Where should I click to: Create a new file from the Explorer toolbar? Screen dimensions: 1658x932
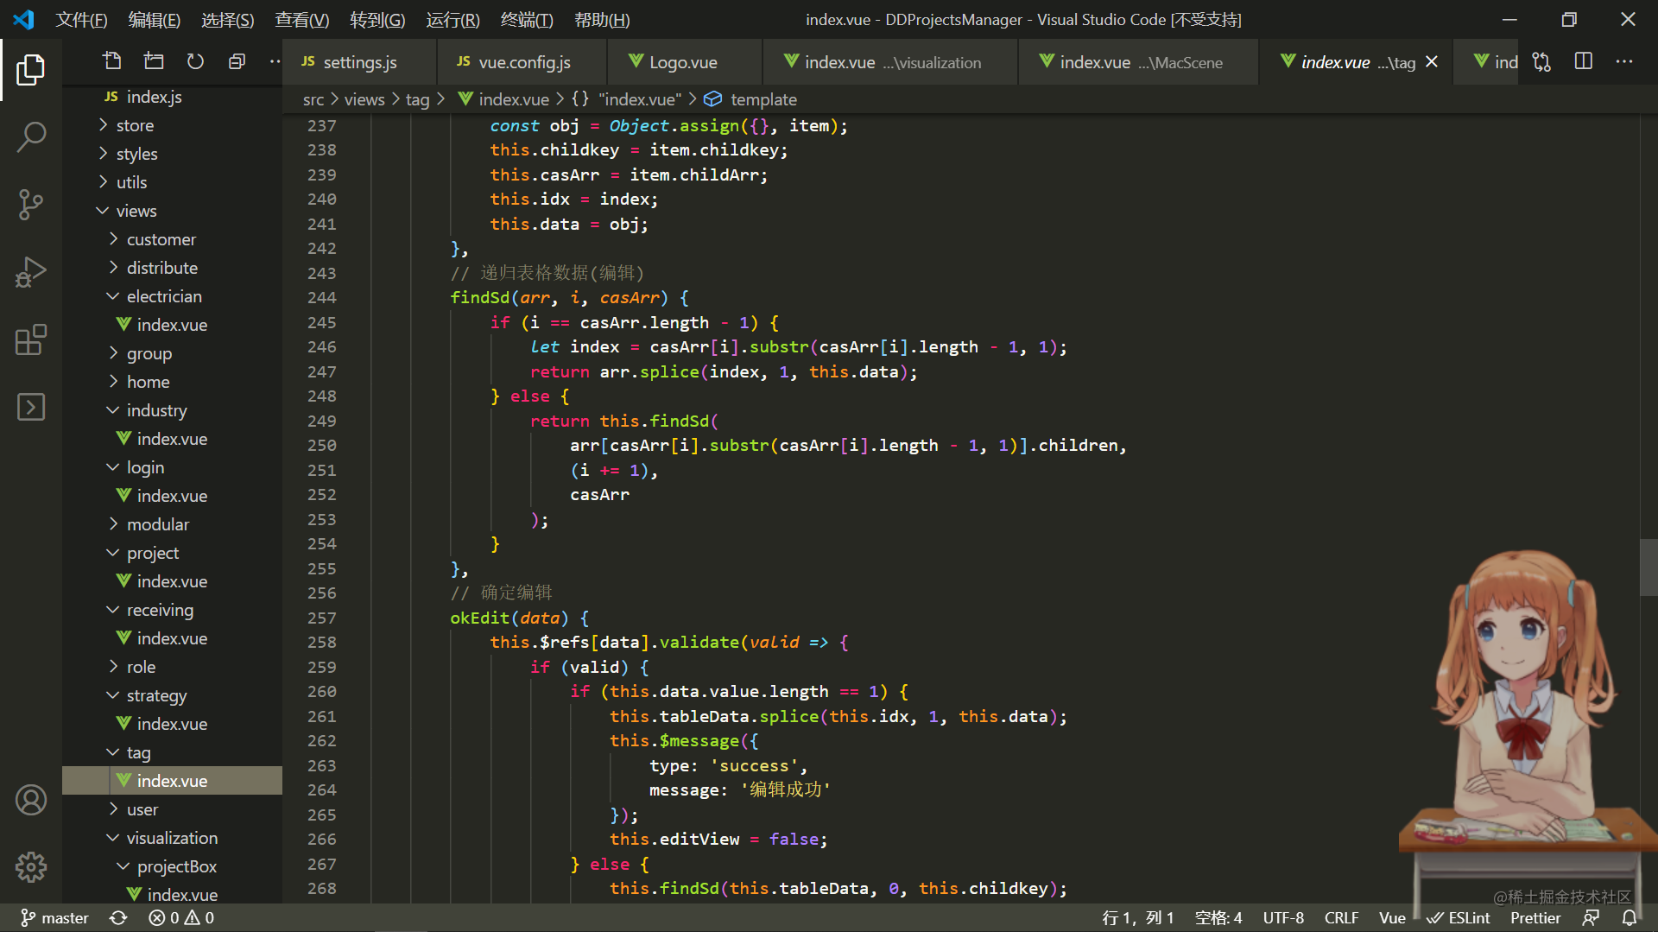[111, 61]
